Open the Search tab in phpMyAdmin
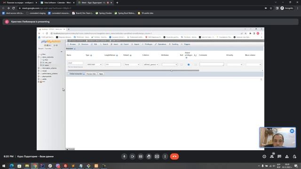The width and height of the screenshot is (301, 169). (x=104, y=44)
